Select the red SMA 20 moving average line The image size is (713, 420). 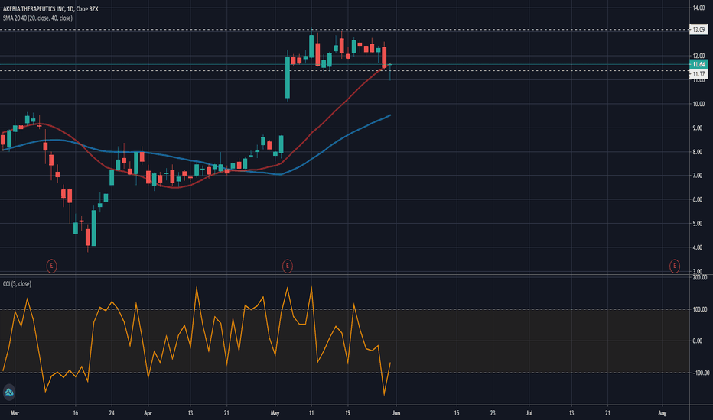click(337, 110)
